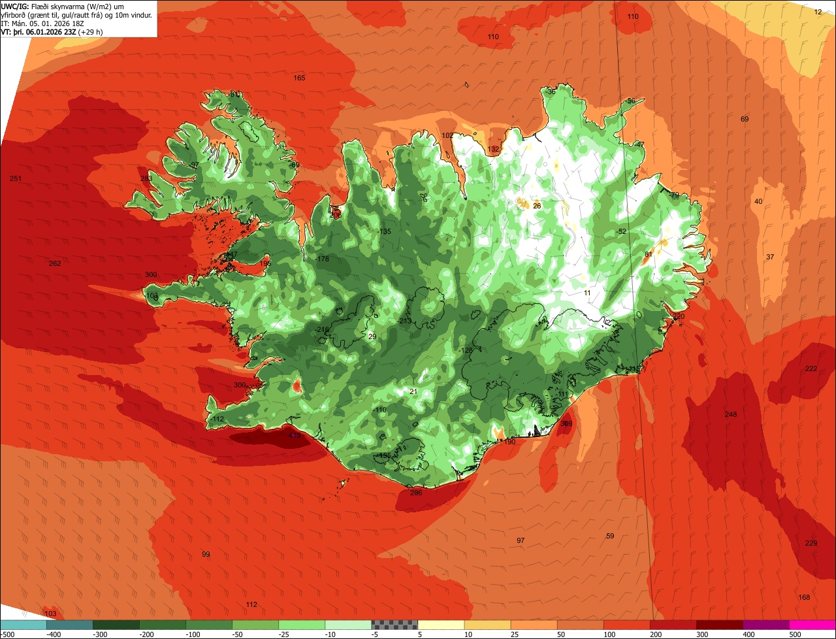Click the map value 81
The width and height of the screenshot is (836, 639).
coord(649,254)
